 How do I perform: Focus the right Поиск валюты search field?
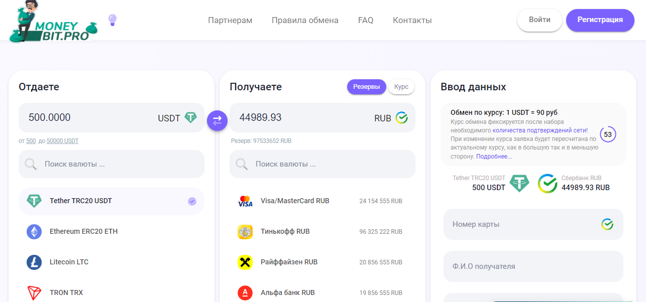[322, 164]
